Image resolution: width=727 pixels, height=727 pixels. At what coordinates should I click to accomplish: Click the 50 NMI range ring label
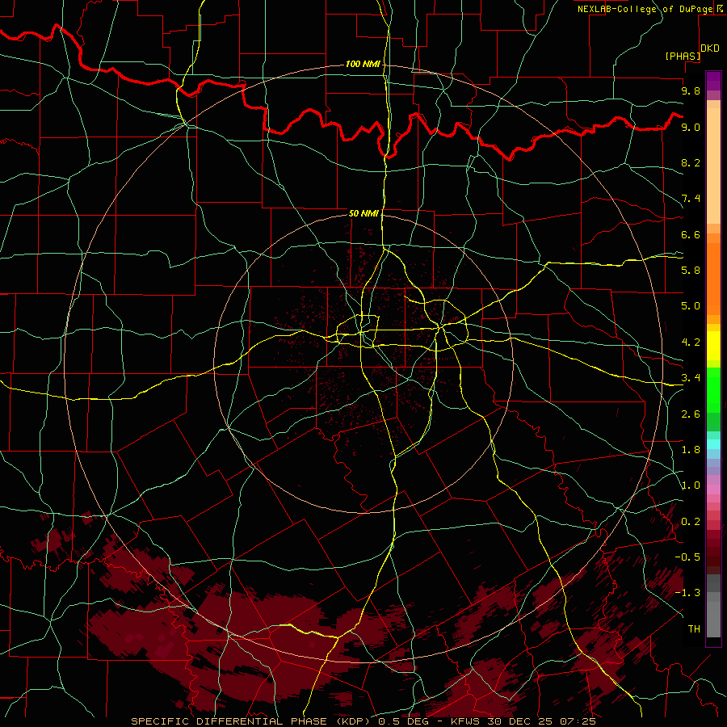363,213
